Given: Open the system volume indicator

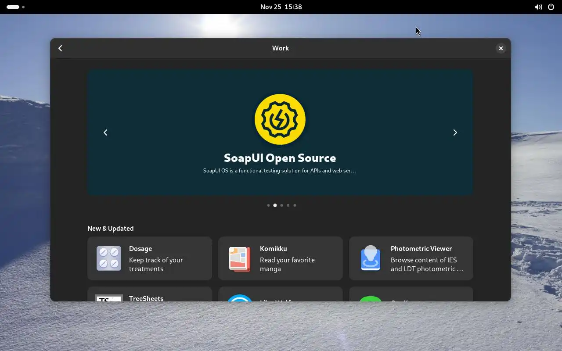Looking at the screenshot, I should point(538,7).
